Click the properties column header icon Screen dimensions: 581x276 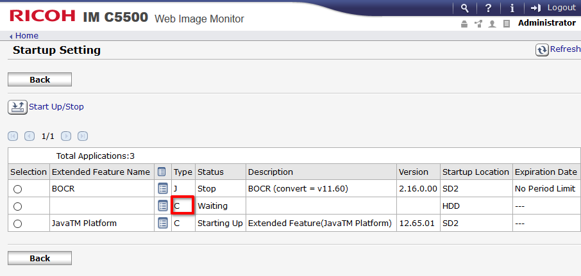coord(162,172)
